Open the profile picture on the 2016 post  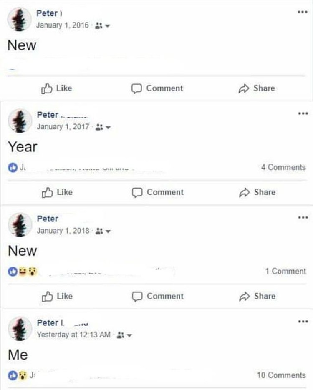click(20, 19)
